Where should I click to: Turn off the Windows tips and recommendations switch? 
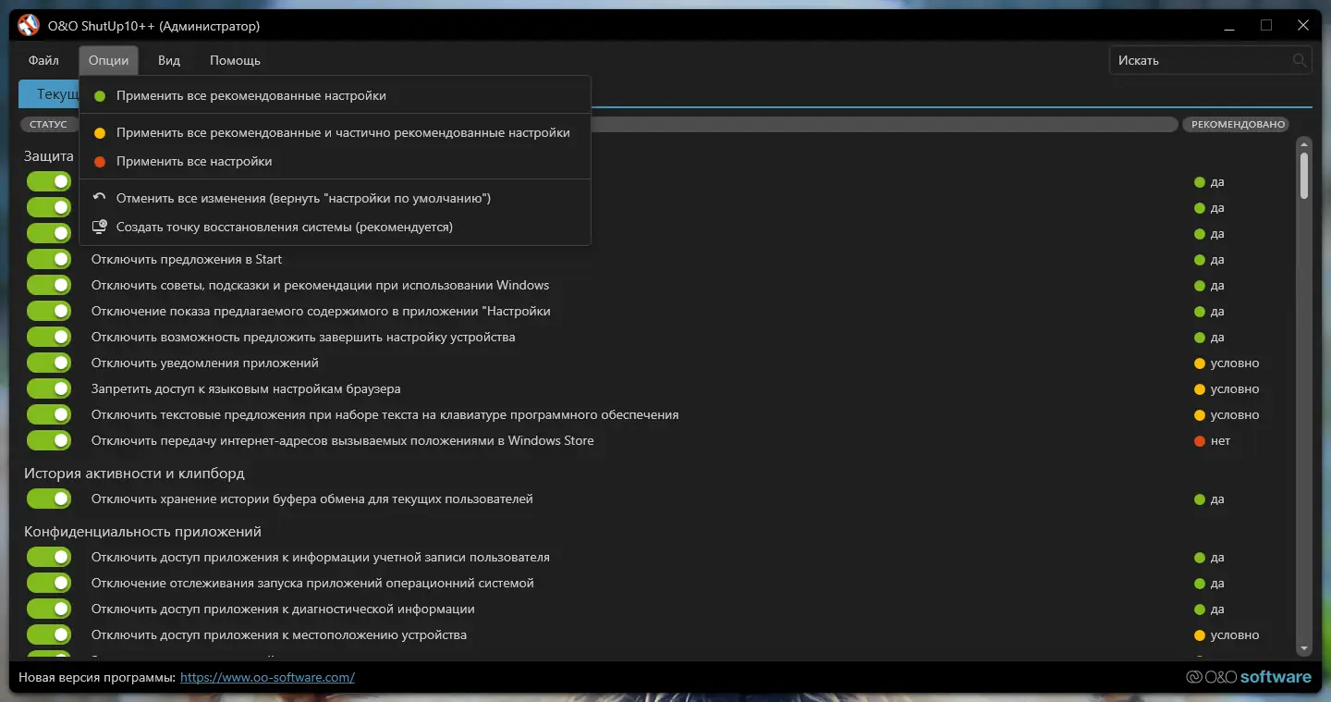click(49, 285)
